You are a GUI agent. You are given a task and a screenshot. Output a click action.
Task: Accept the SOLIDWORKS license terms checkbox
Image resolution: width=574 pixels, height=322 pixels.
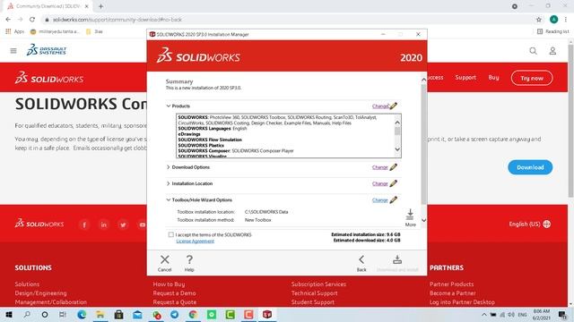click(x=171, y=234)
